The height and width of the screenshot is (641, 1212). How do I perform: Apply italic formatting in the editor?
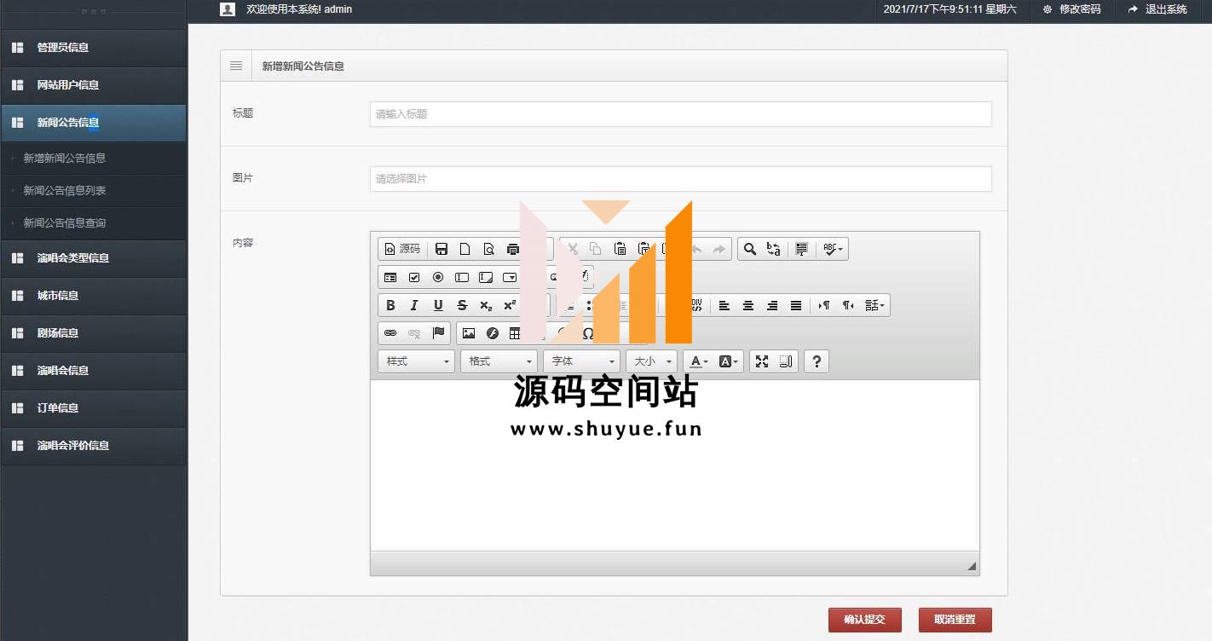414,305
